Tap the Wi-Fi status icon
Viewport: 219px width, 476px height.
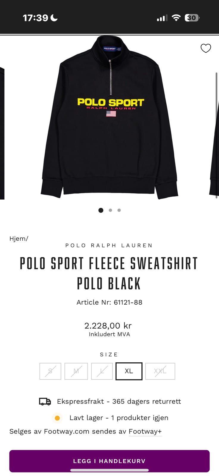tap(176, 18)
